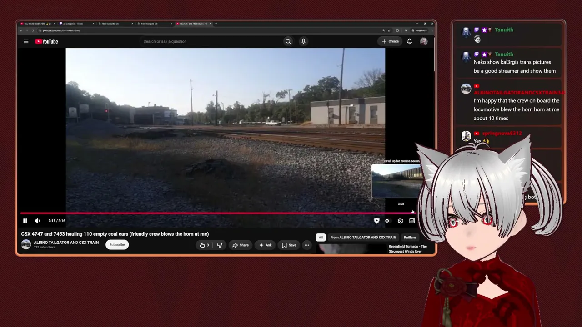
Task: Switch the player to theater mode
Action: (x=412, y=221)
